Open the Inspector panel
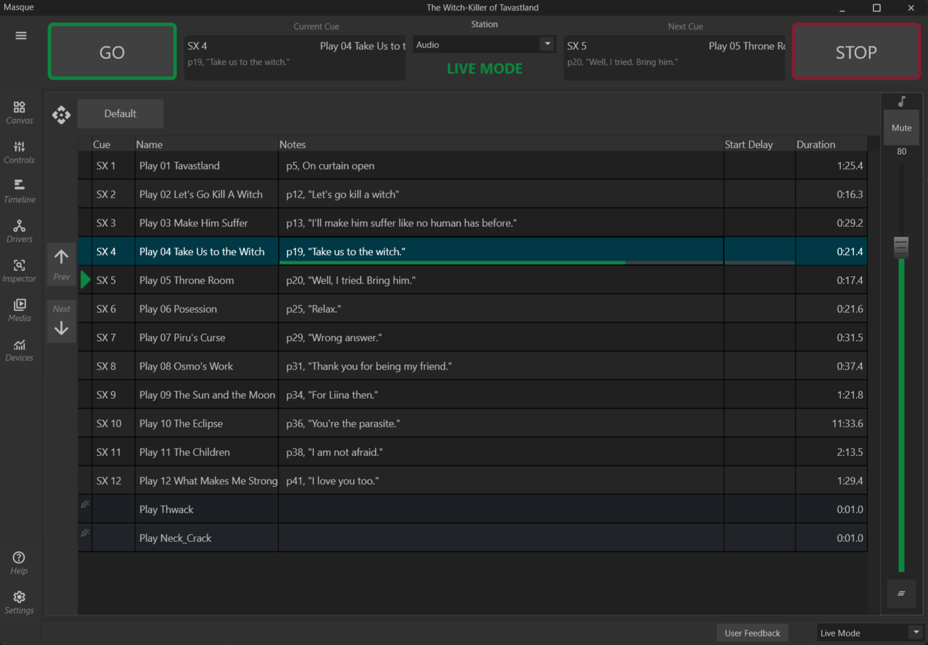This screenshot has width=928, height=645. pos(19,271)
